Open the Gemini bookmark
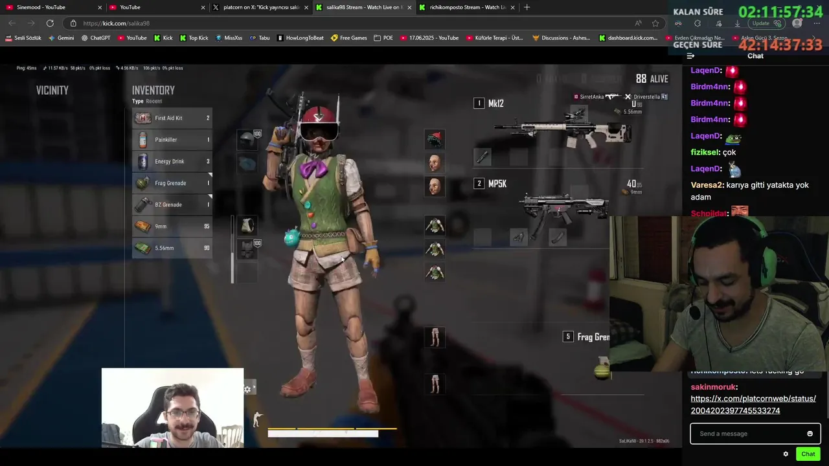Image resolution: width=829 pixels, height=466 pixels. pyautogui.click(x=61, y=38)
